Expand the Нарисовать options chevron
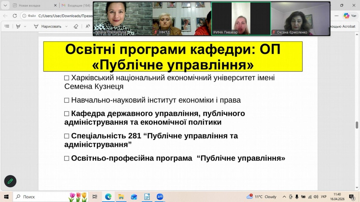 coord(66,26)
